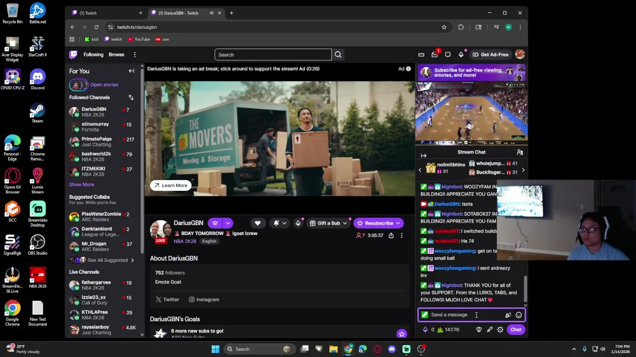Collapse the For You sidebar

pos(131,71)
